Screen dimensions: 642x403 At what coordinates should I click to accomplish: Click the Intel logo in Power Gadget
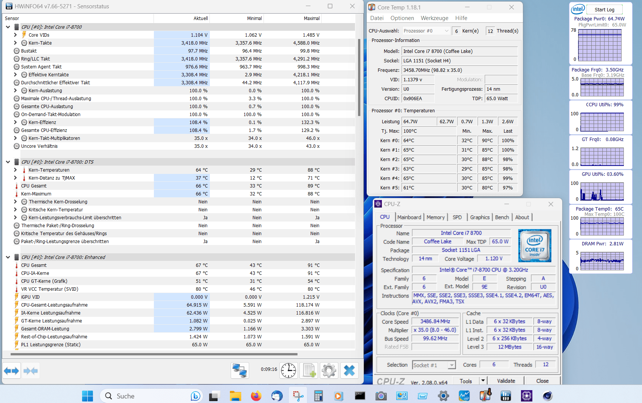(578, 9)
